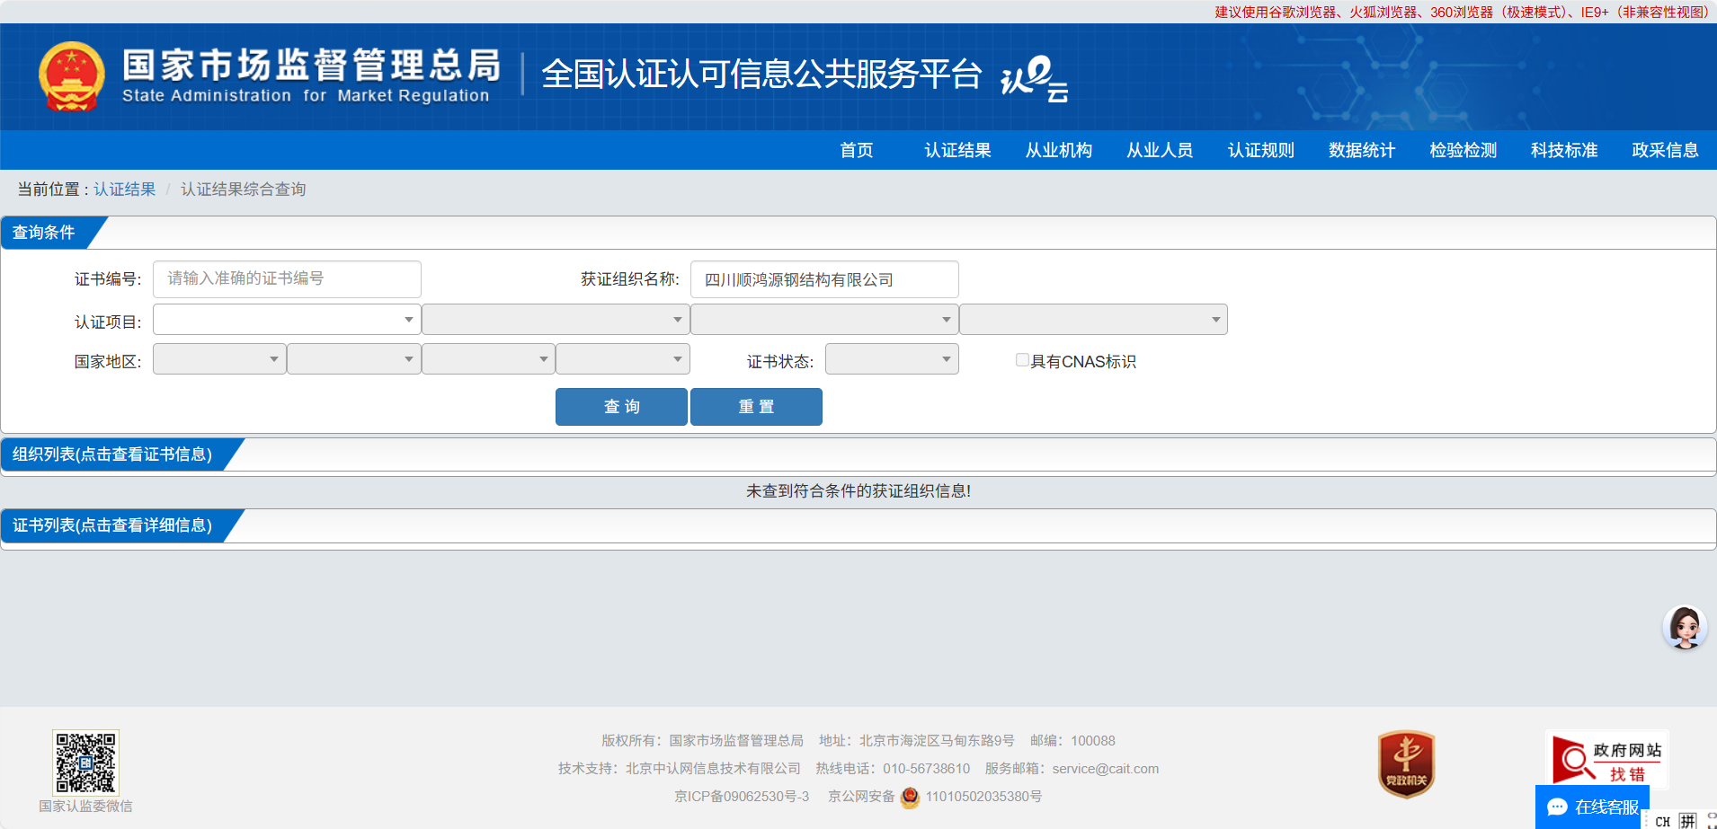Click the 认e云 cloud logo icon
The height and width of the screenshot is (829, 1717).
[1034, 78]
